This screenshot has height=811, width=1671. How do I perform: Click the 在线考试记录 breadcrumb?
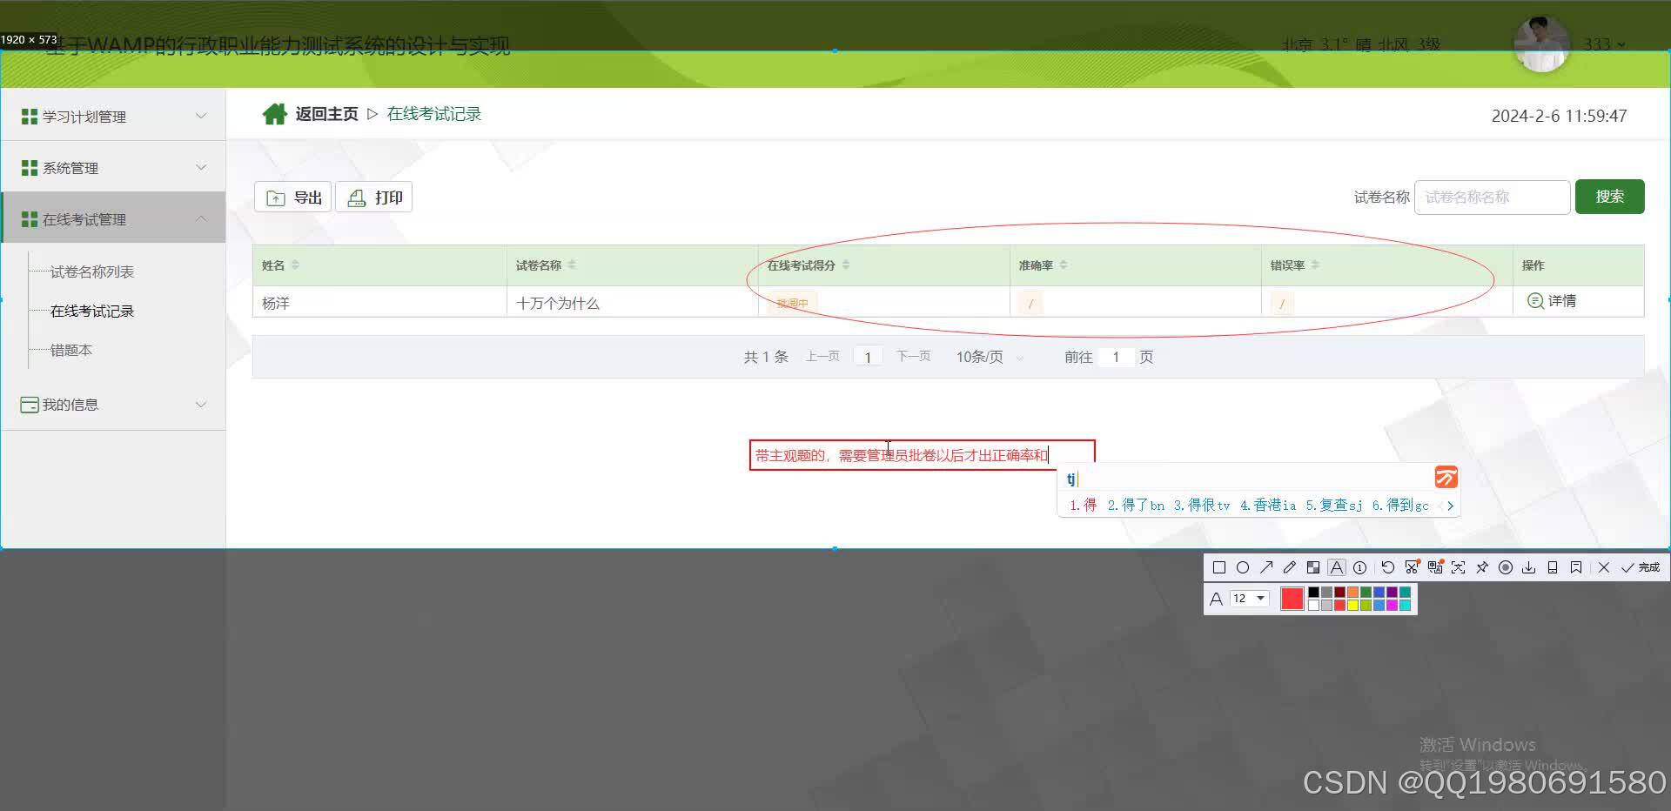[433, 114]
